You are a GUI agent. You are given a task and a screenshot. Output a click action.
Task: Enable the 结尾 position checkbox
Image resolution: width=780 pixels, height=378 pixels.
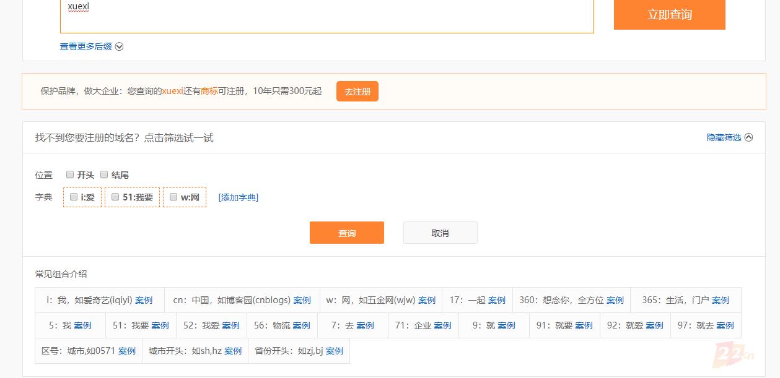coord(105,174)
